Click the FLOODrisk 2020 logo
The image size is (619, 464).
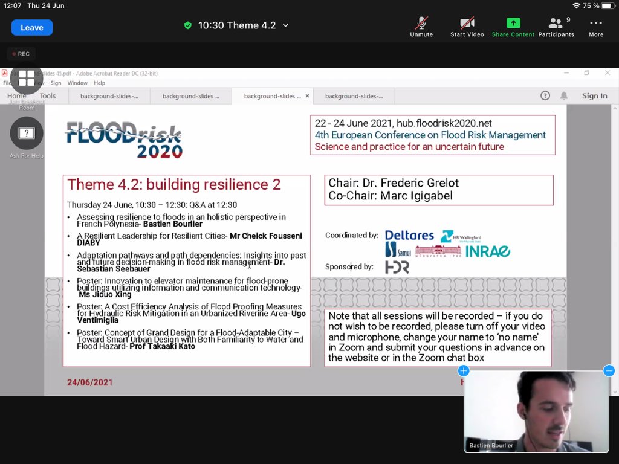click(x=124, y=140)
